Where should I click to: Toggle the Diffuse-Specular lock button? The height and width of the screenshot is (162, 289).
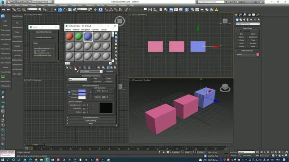[69, 96]
